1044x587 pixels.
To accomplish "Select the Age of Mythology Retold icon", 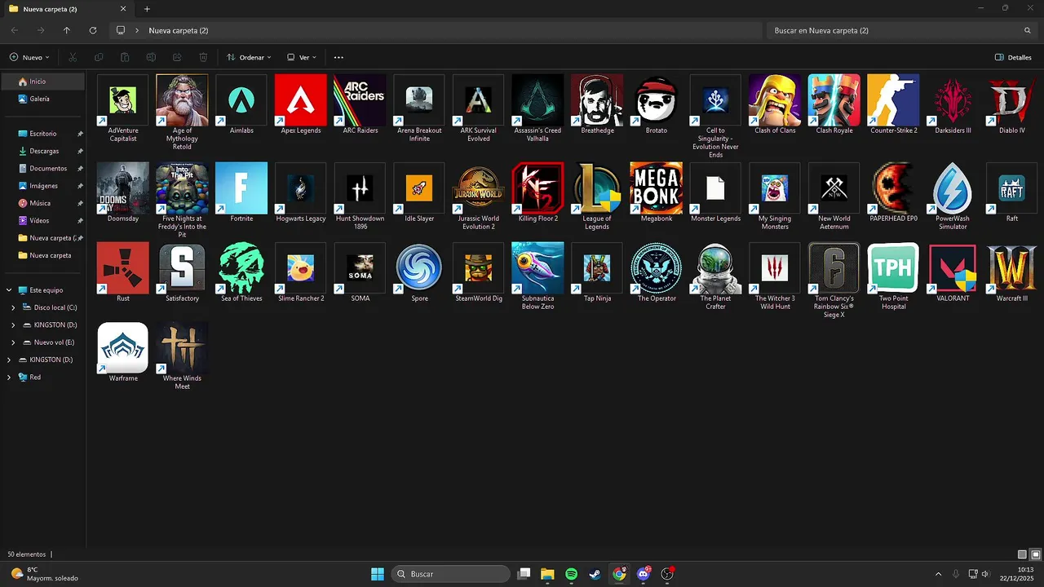I will (x=182, y=100).
